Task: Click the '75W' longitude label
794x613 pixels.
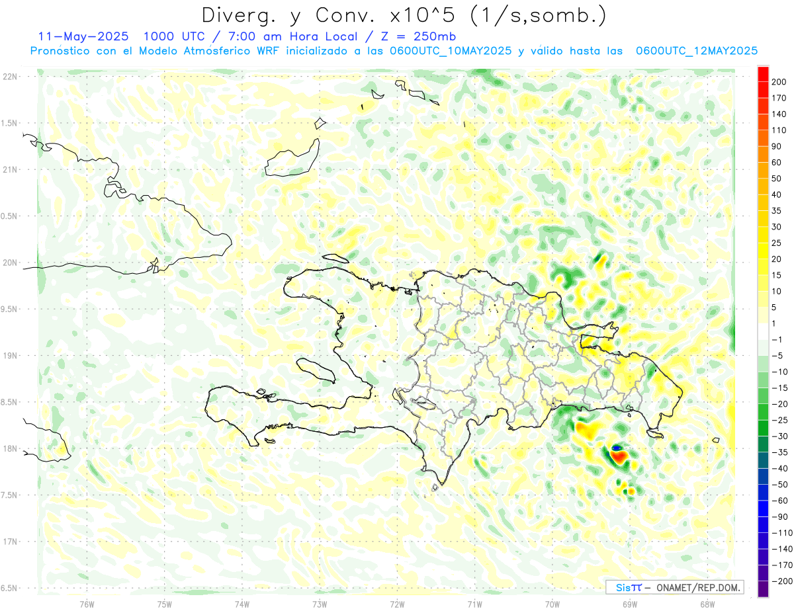Action: pyautogui.click(x=164, y=603)
